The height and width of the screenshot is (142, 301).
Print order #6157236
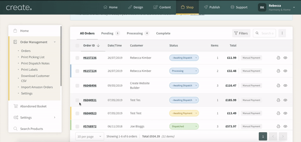coord(278,58)
